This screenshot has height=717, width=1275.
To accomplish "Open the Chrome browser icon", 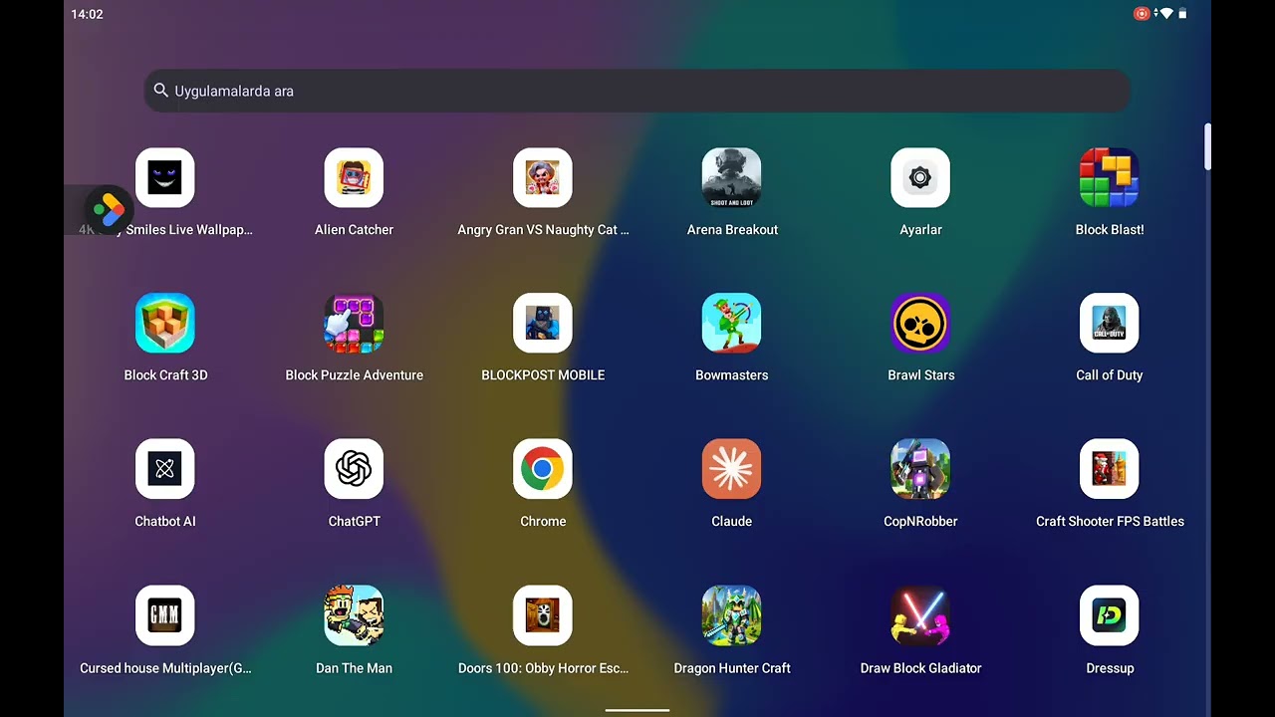I will pos(543,469).
